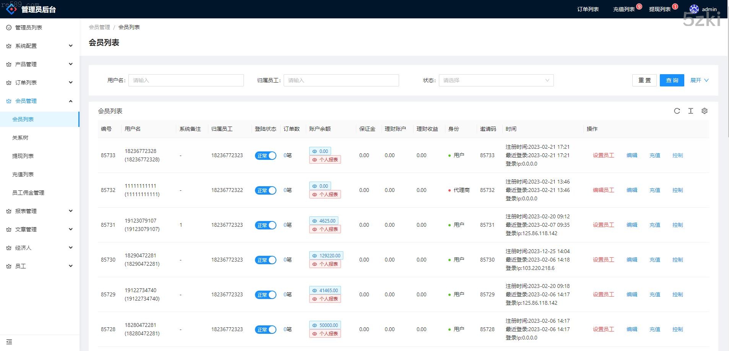Click 展开 to expand search filters

699,80
